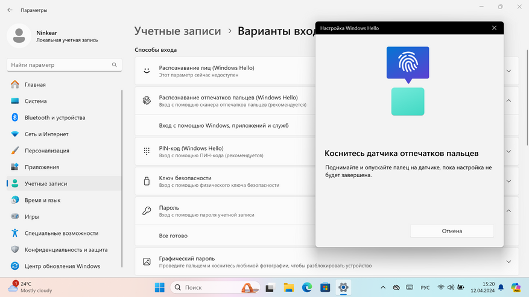Open Центр обновления Windows section
This screenshot has width=529, height=297.
tap(64, 266)
